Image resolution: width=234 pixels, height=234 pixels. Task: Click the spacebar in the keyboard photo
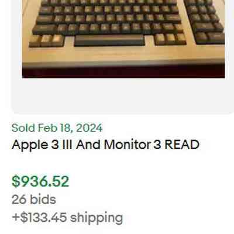(x=109, y=40)
